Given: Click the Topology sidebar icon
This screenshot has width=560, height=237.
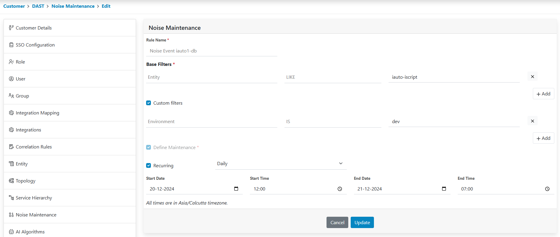Looking at the screenshot, I should (x=11, y=181).
